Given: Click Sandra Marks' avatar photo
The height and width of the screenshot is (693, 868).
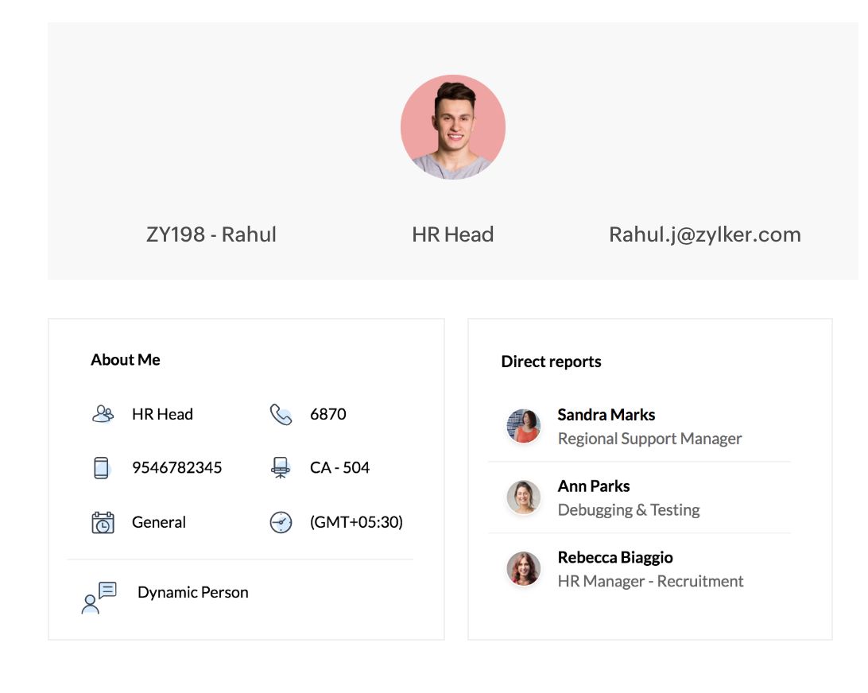Looking at the screenshot, I should pyautogui.click(x=524, y=426).
